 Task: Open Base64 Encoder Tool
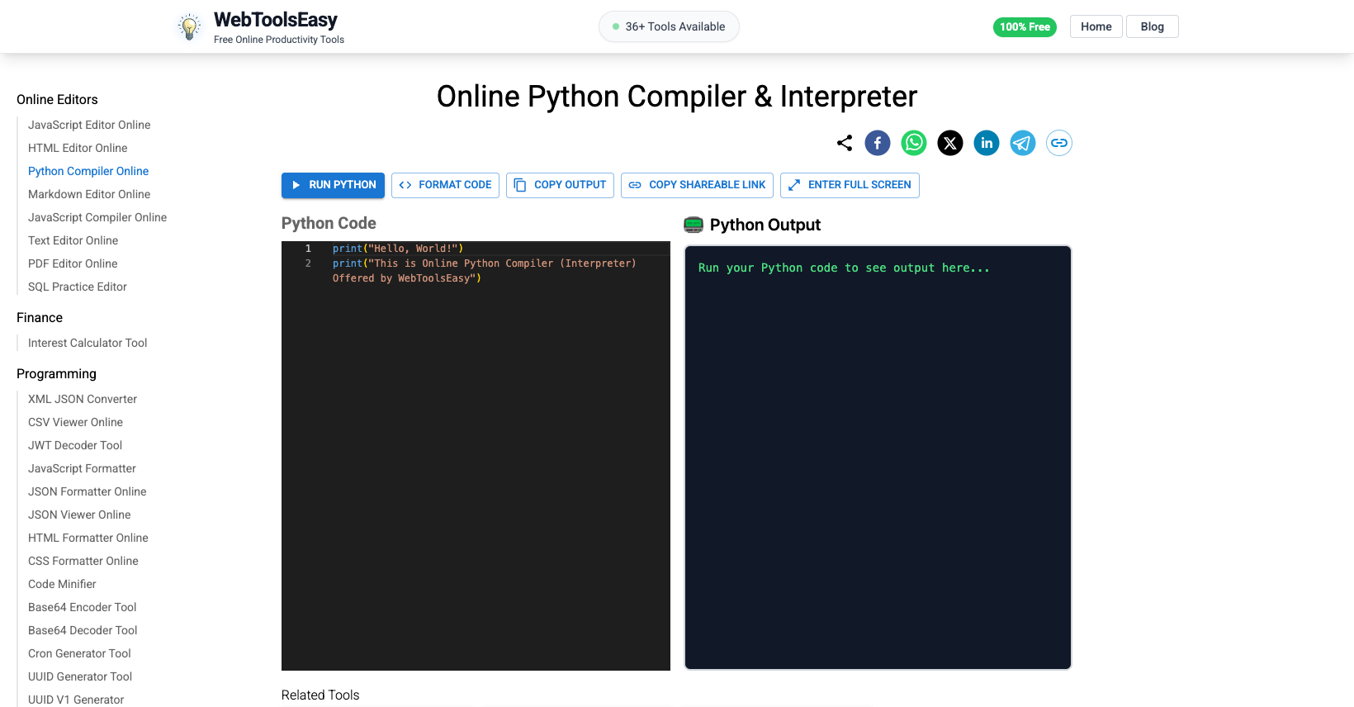(x=83, y=607)
